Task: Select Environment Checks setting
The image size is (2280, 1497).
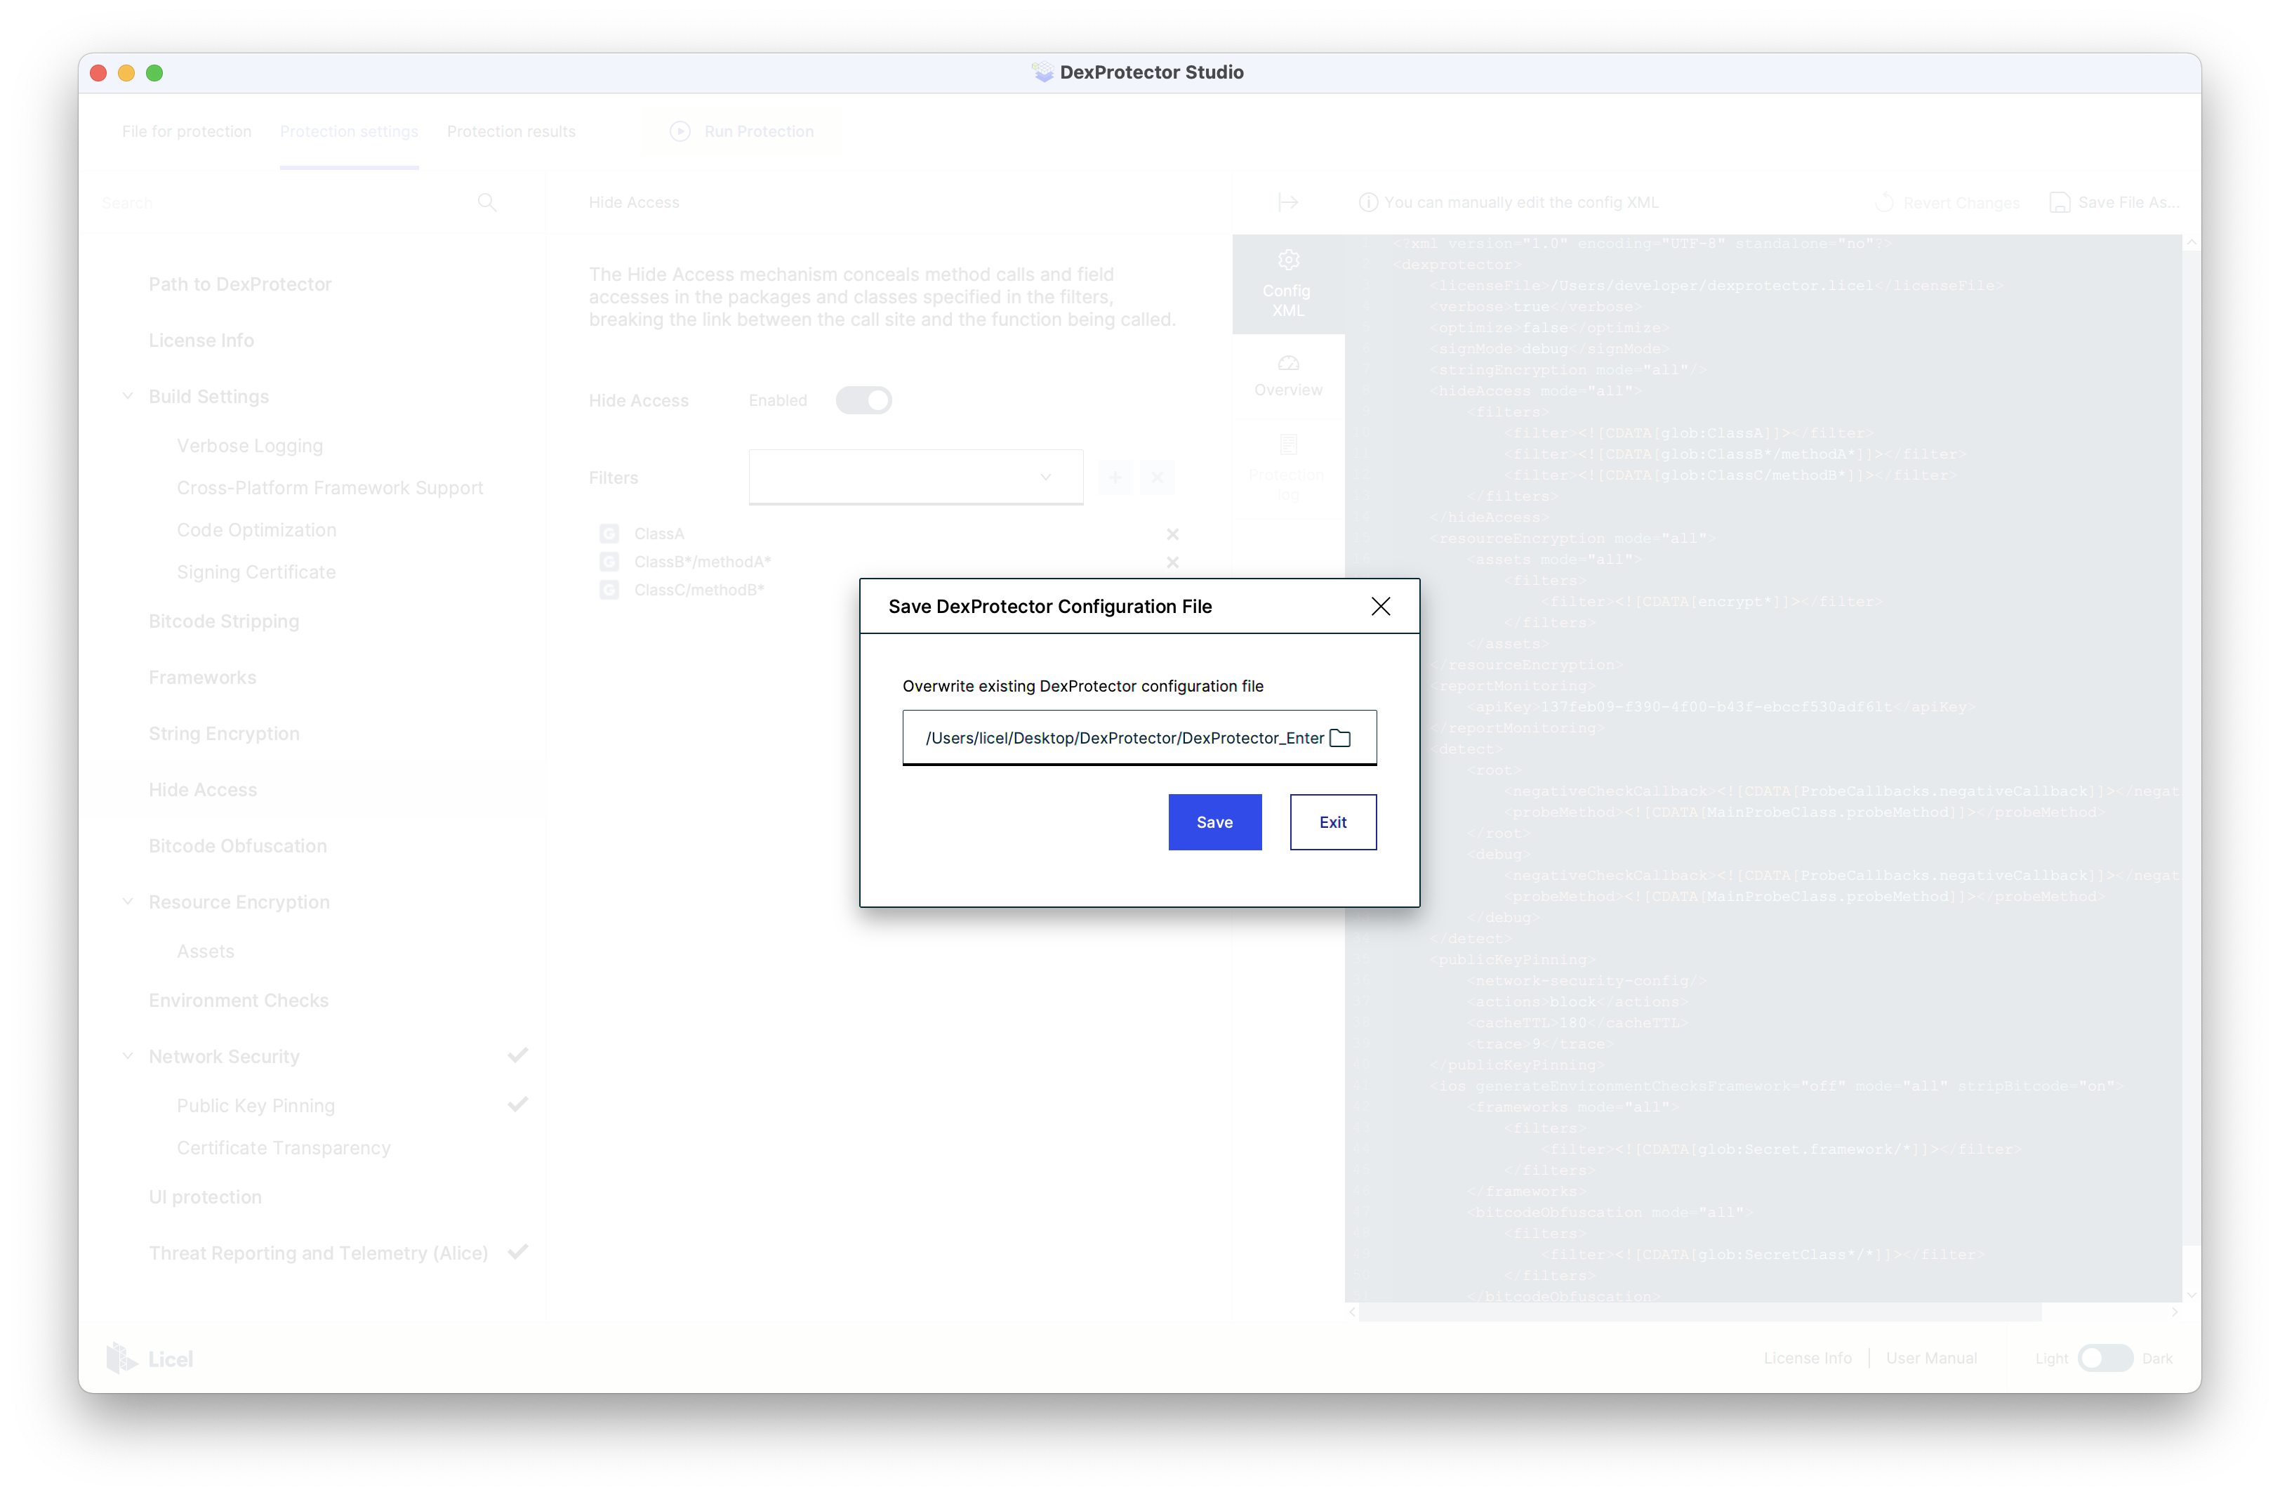Action: (237, 1000)
